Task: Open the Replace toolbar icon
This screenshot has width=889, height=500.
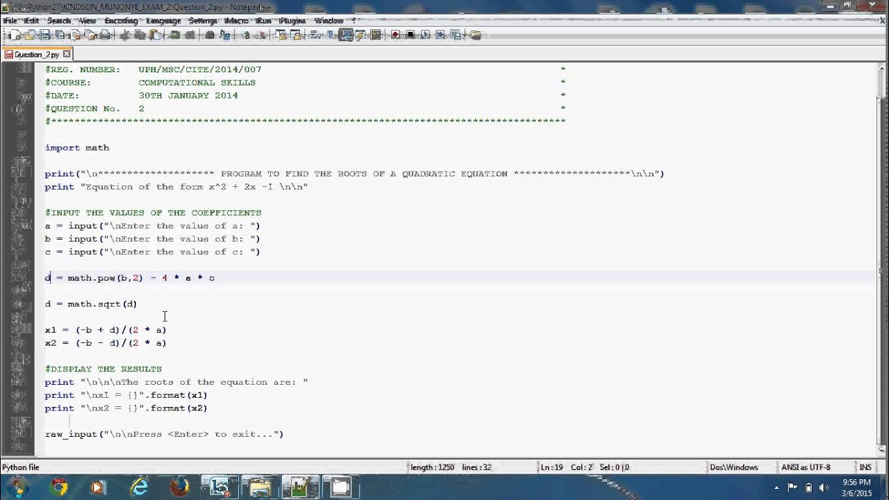Action: 224,35
